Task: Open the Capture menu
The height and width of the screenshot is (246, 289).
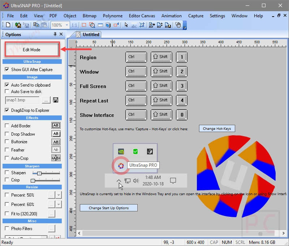Action: pos(196,16)
